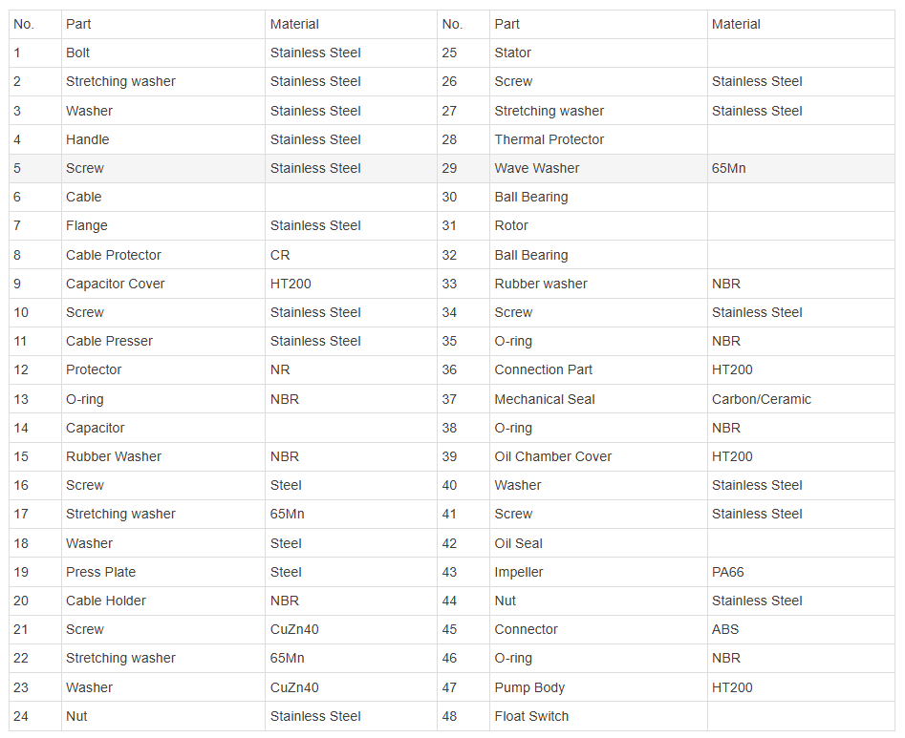The image size is (905, 738).
Task: Select the 'Press Plate' entry
Action: 163,572
